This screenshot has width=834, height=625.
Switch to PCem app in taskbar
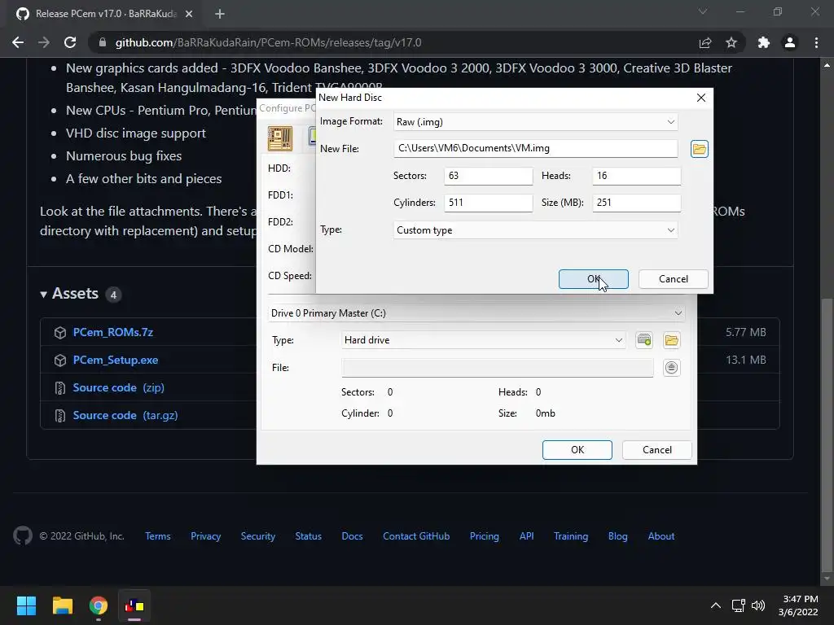tap(134, 605)
